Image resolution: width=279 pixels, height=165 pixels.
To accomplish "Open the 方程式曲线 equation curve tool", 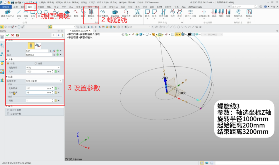I will pos(103,13).
